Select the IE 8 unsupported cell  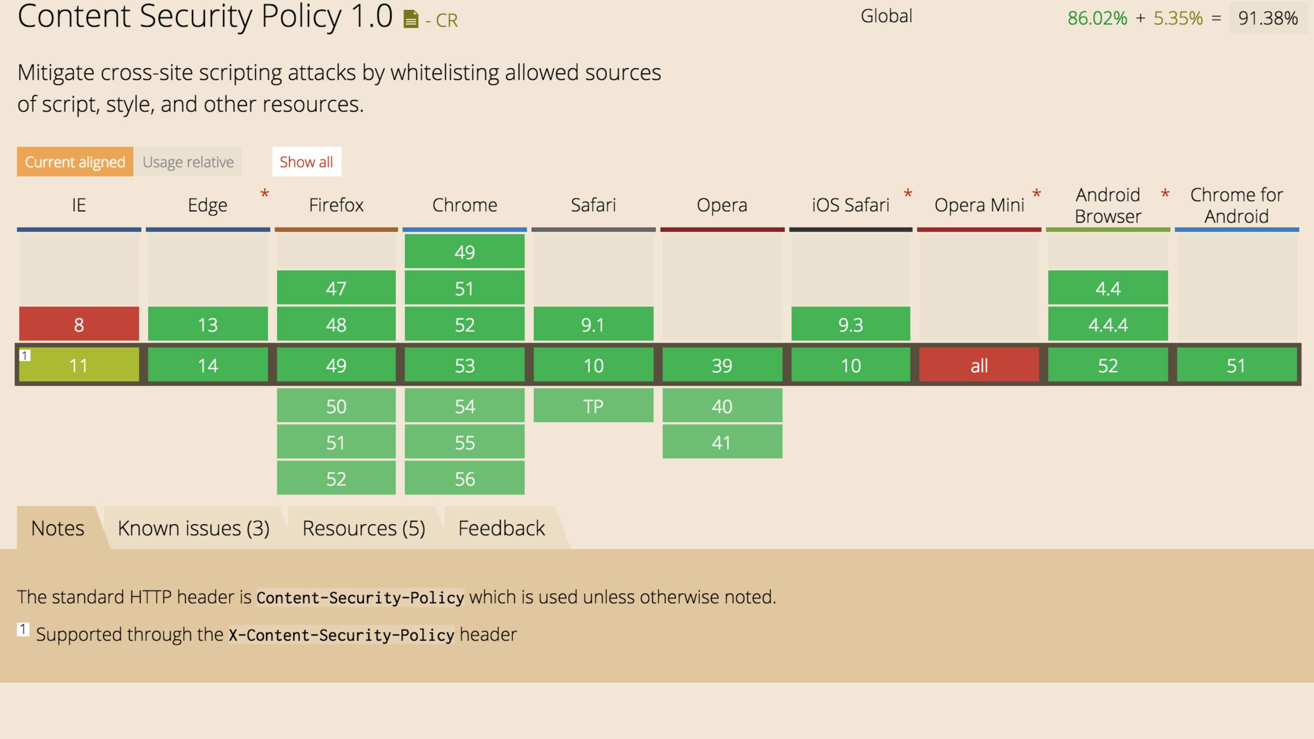79,324
